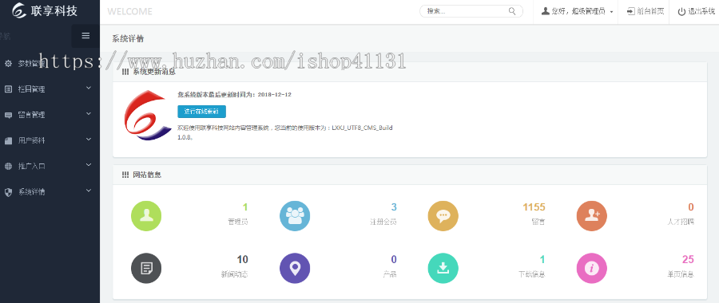Click the 系统详情 page title
Viewport: 719px width, 303px height.
[x=128, y=39]
